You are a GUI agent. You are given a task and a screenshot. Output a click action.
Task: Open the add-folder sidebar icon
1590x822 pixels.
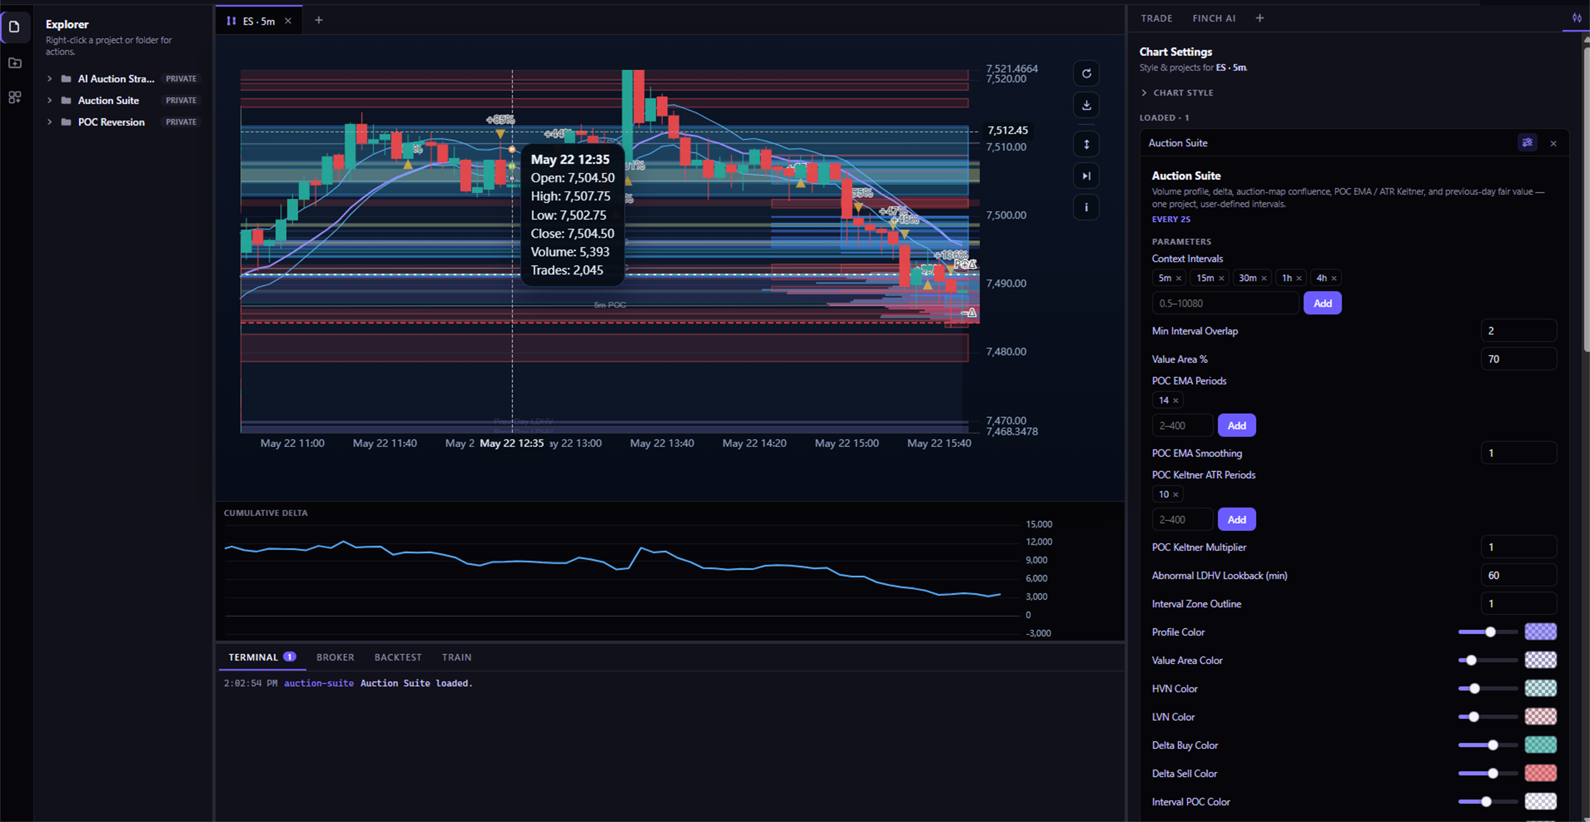pyautogui.click(x=15, y=62)
